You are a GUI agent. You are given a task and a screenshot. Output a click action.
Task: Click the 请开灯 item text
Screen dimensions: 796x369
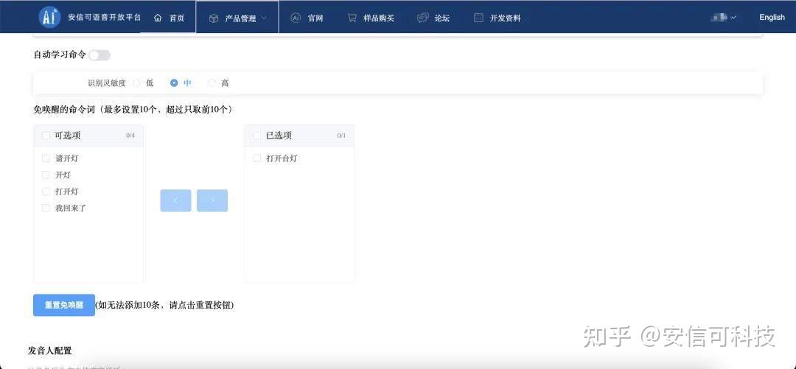coord(66,158)
